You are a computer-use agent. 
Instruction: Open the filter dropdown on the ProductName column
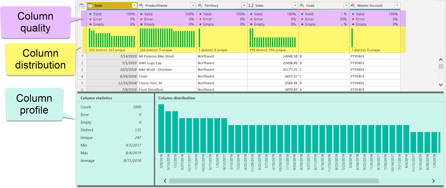194,5
